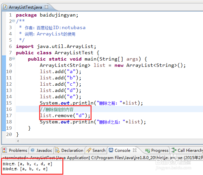Open the Javadoc view tab
The height and width of the screenshot is (175, 203).
tap(41, 150)
